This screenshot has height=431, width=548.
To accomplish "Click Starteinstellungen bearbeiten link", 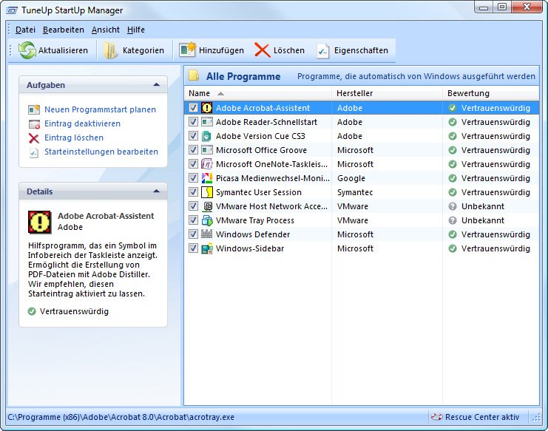I will point(101,152).
